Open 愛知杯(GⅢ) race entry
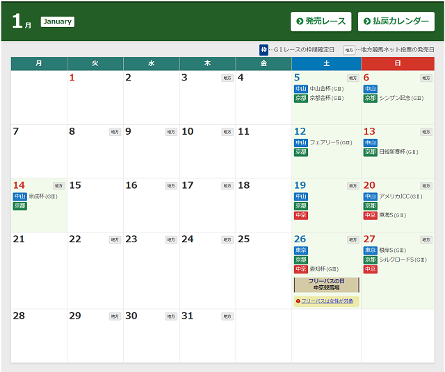Screen dimensions: 445x372 coord(324,269)
